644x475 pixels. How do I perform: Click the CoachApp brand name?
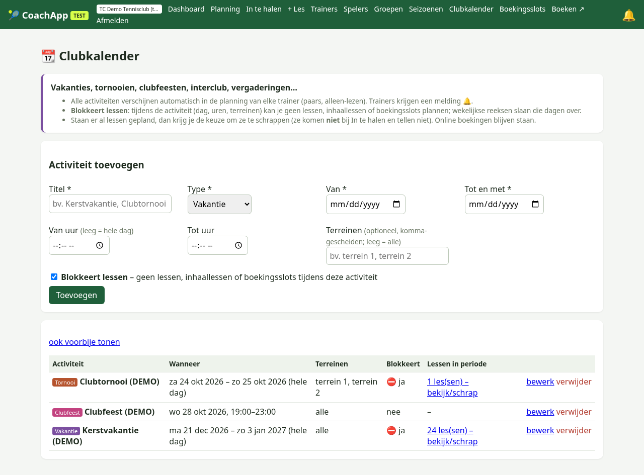coord(45,15)
